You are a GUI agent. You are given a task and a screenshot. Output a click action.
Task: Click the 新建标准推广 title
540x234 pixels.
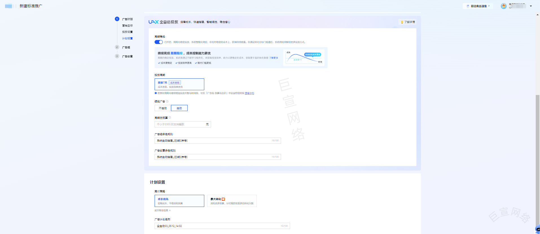31,6
